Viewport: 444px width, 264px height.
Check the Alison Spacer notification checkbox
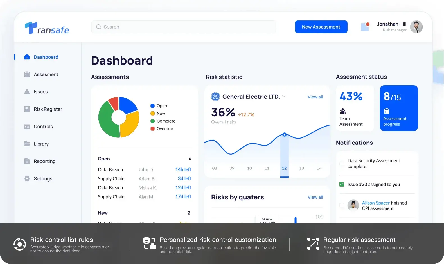pyautogui.click(x=342, y=205)
